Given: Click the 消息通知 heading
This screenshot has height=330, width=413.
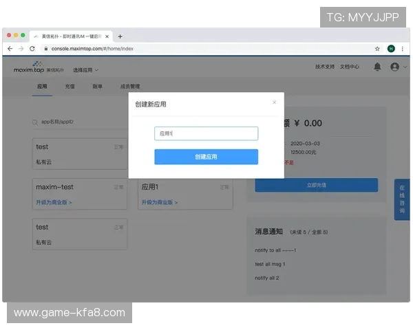Looking at the screenshot, I should (x=268, y=232).
